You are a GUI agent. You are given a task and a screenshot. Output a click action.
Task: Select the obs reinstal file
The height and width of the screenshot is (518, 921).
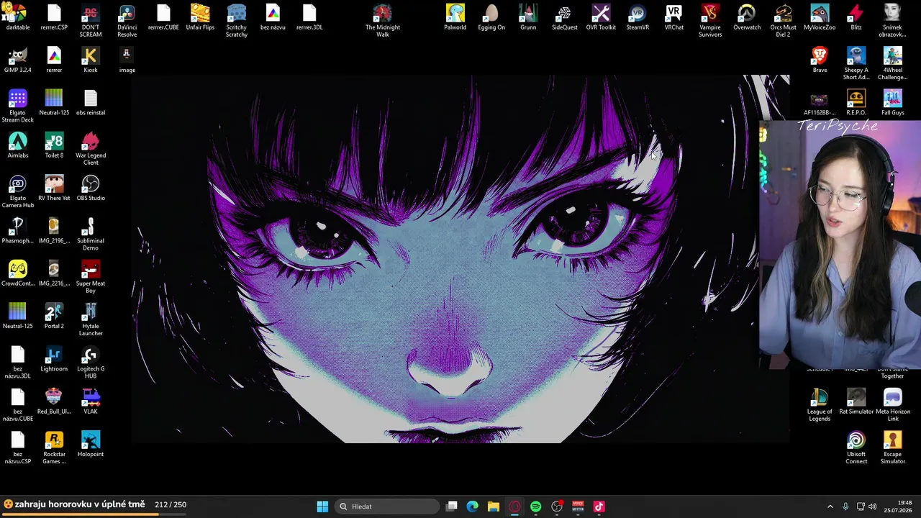[91, 103]
